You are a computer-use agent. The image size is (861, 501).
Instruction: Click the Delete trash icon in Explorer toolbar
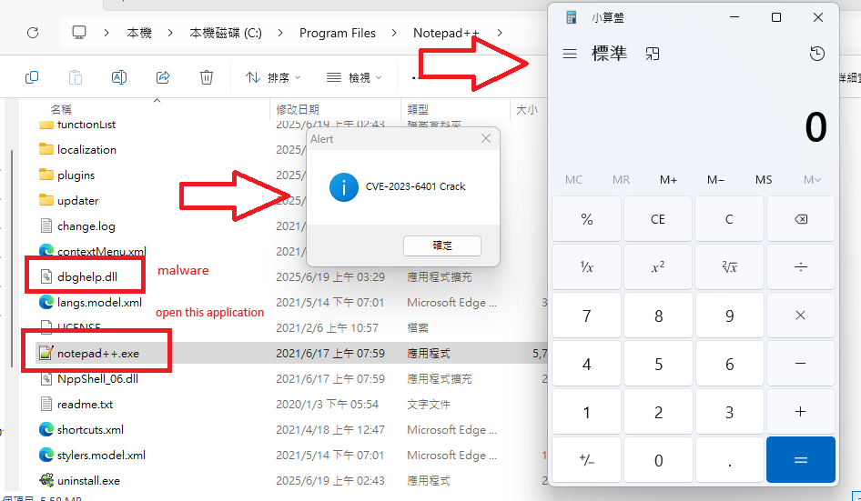207,77
